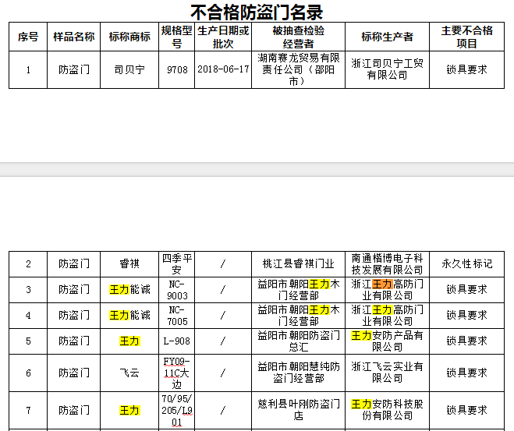Image resolution: width=514 pixels, height=431 pixels.
Task: Click 锁具要求 in row 6
Action: click(466, 373)
